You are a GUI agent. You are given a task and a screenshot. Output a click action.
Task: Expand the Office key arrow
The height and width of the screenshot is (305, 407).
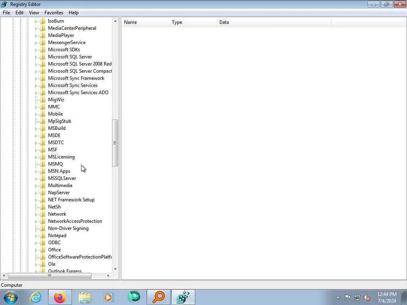36,250
